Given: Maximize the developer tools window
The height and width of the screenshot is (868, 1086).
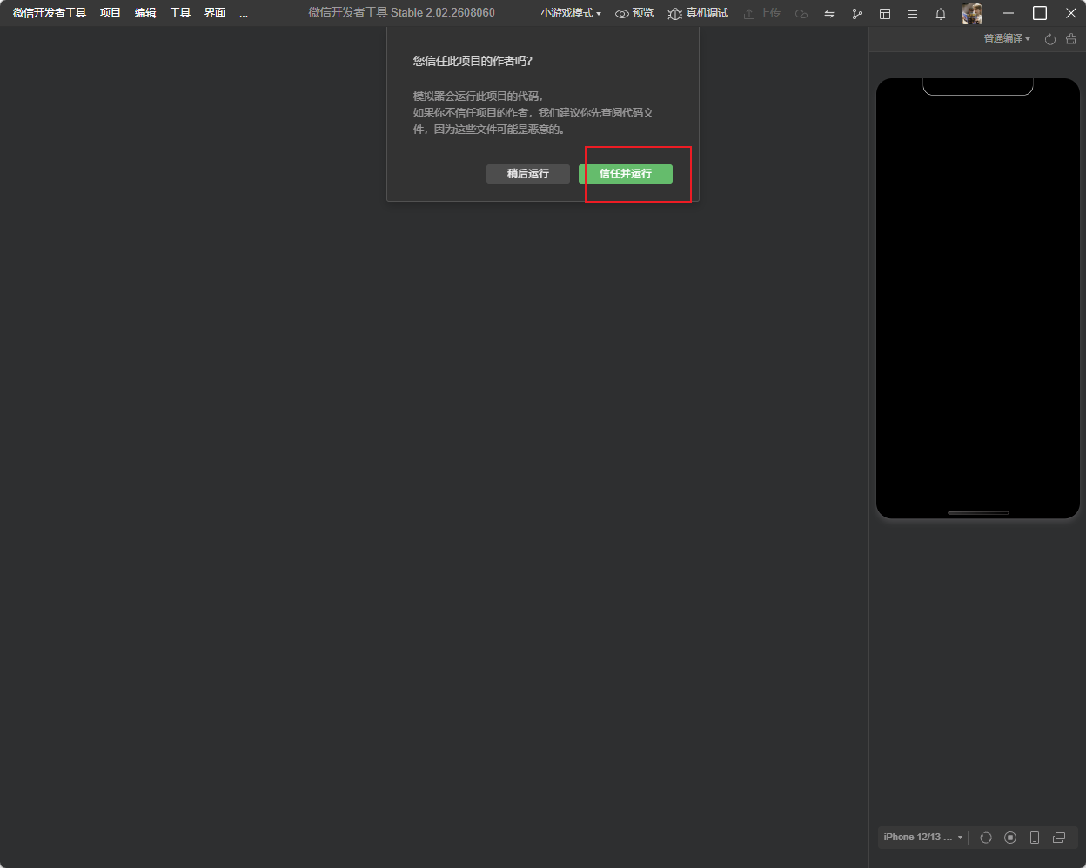Looking at the screenshot, I should [x=1040, y=13].
